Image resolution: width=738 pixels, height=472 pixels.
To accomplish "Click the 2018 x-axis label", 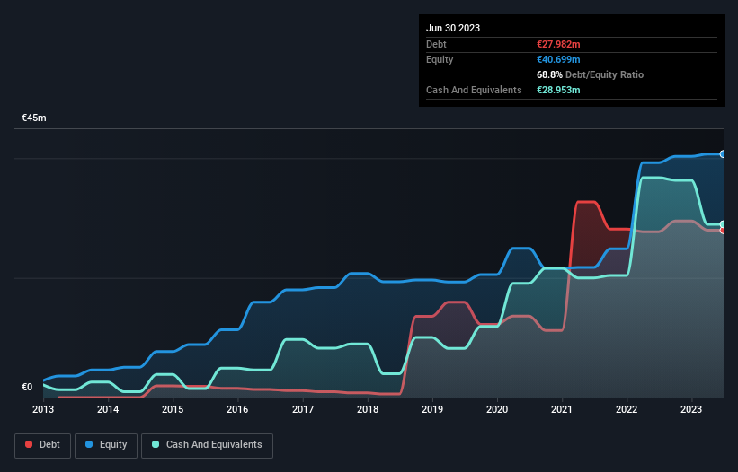I will pyautogui.click(x=368, y=409).
